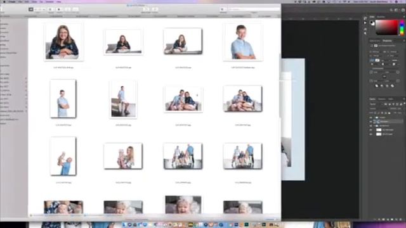This screenshot has height=228, width=406.
Task: Switch to the Channels tab
Action: tap(382, 99)
